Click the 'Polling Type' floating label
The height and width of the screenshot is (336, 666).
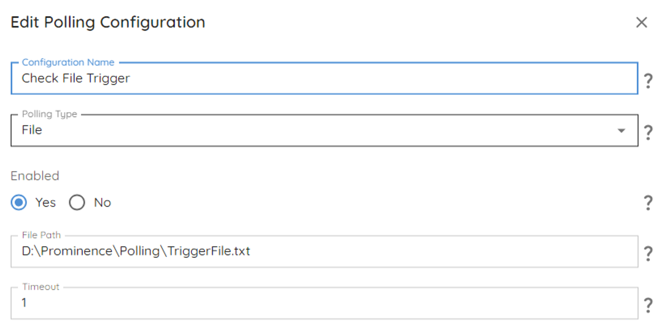tap(49, 114)
